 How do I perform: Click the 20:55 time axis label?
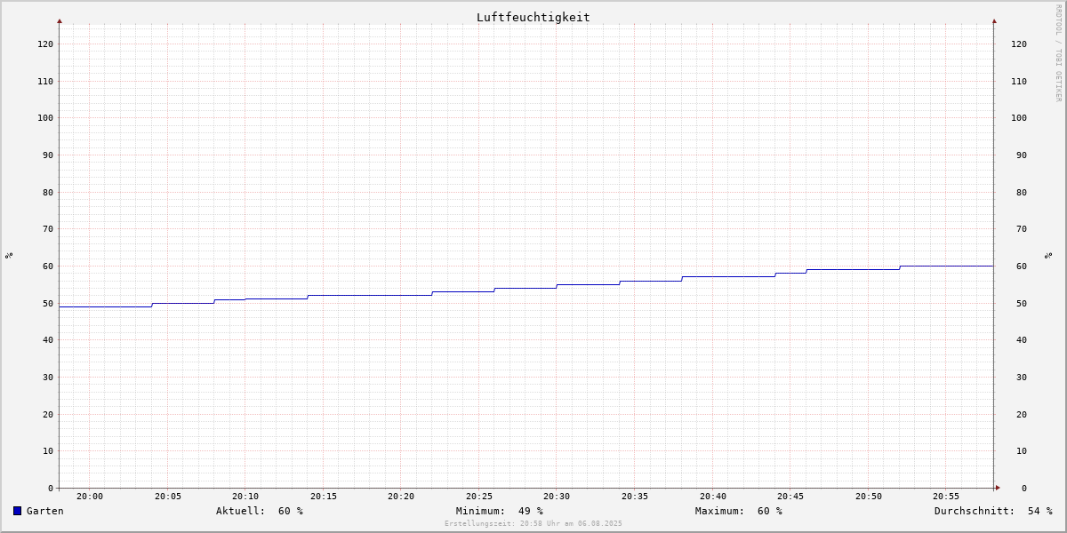[x=946, y=497]
